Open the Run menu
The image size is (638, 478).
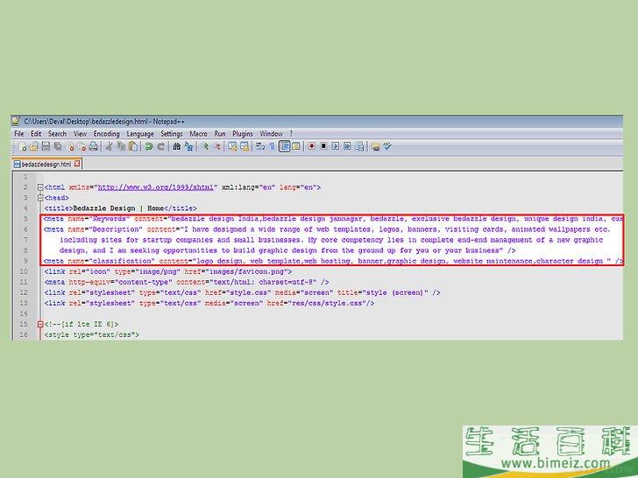[x=220, y=134]
